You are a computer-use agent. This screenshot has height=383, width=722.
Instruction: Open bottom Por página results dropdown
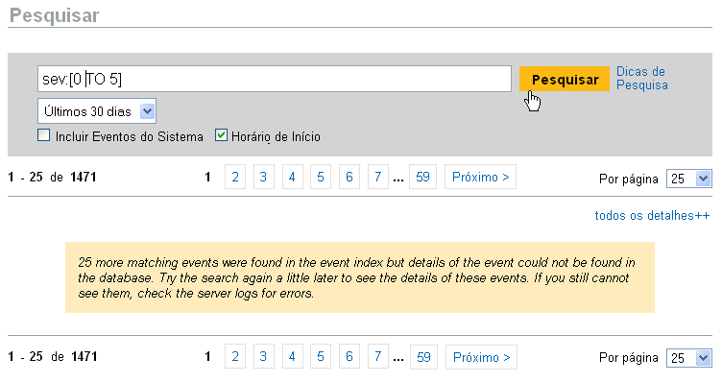(x=688, y=358)
